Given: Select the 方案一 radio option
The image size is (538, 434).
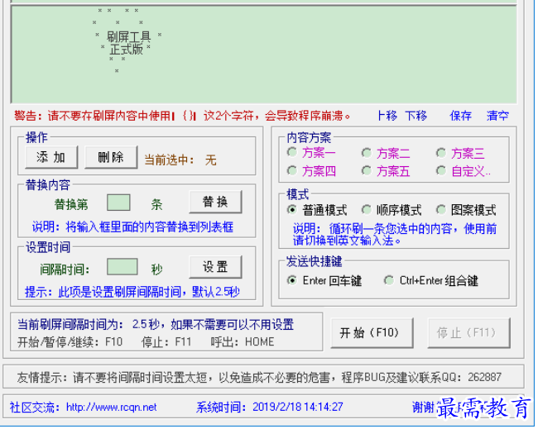Looking at the screenshot, I should [292, 153].
